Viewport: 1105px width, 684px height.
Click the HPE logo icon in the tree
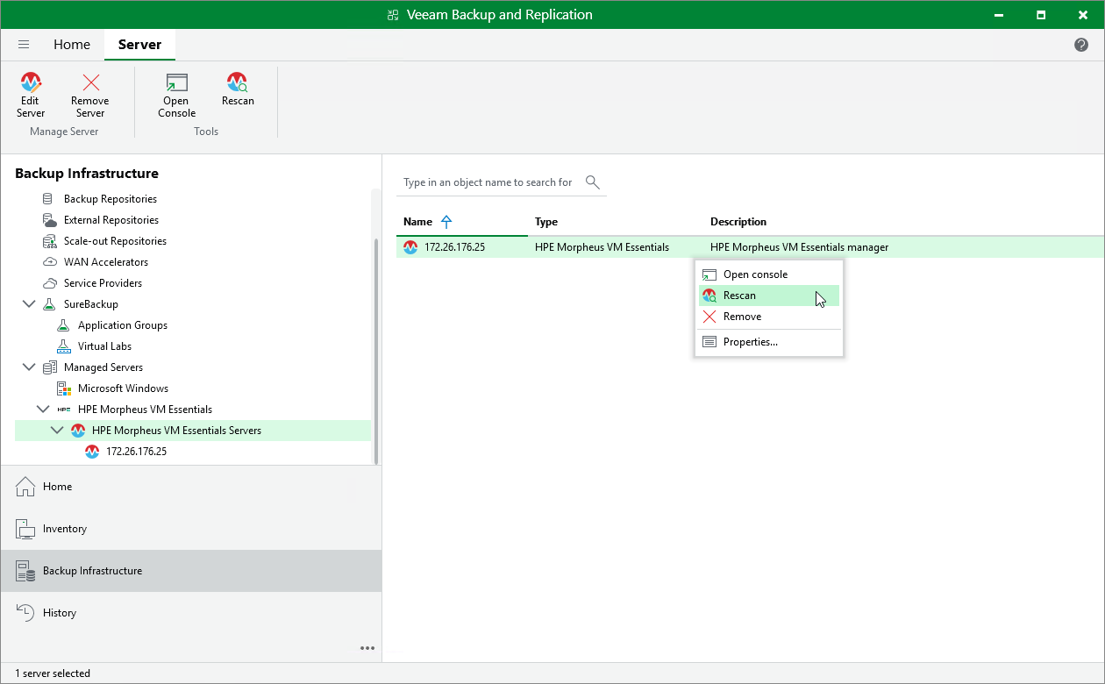63,410
